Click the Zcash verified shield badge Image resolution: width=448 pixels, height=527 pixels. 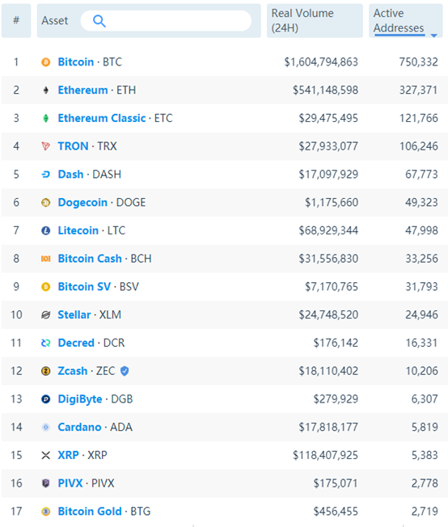point(125,371)
